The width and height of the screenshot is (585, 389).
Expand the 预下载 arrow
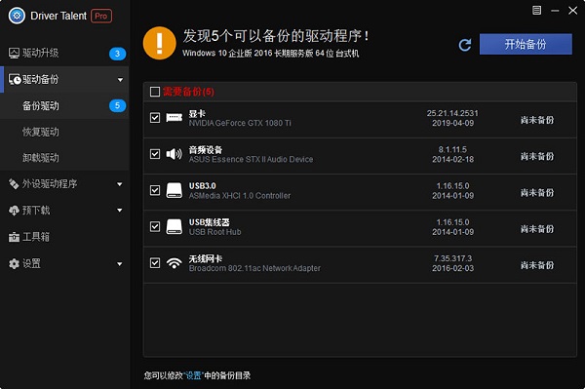point(120,211)
